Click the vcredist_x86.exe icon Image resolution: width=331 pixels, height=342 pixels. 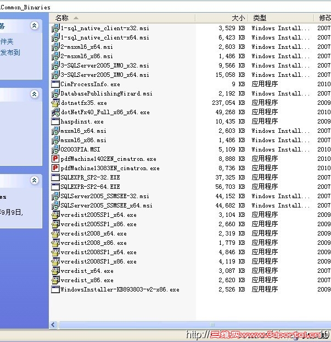pyautogui.click(x=55, y=280)
